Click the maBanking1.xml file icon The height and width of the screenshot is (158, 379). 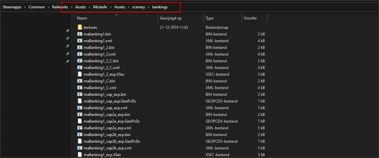tap(80, 41)
